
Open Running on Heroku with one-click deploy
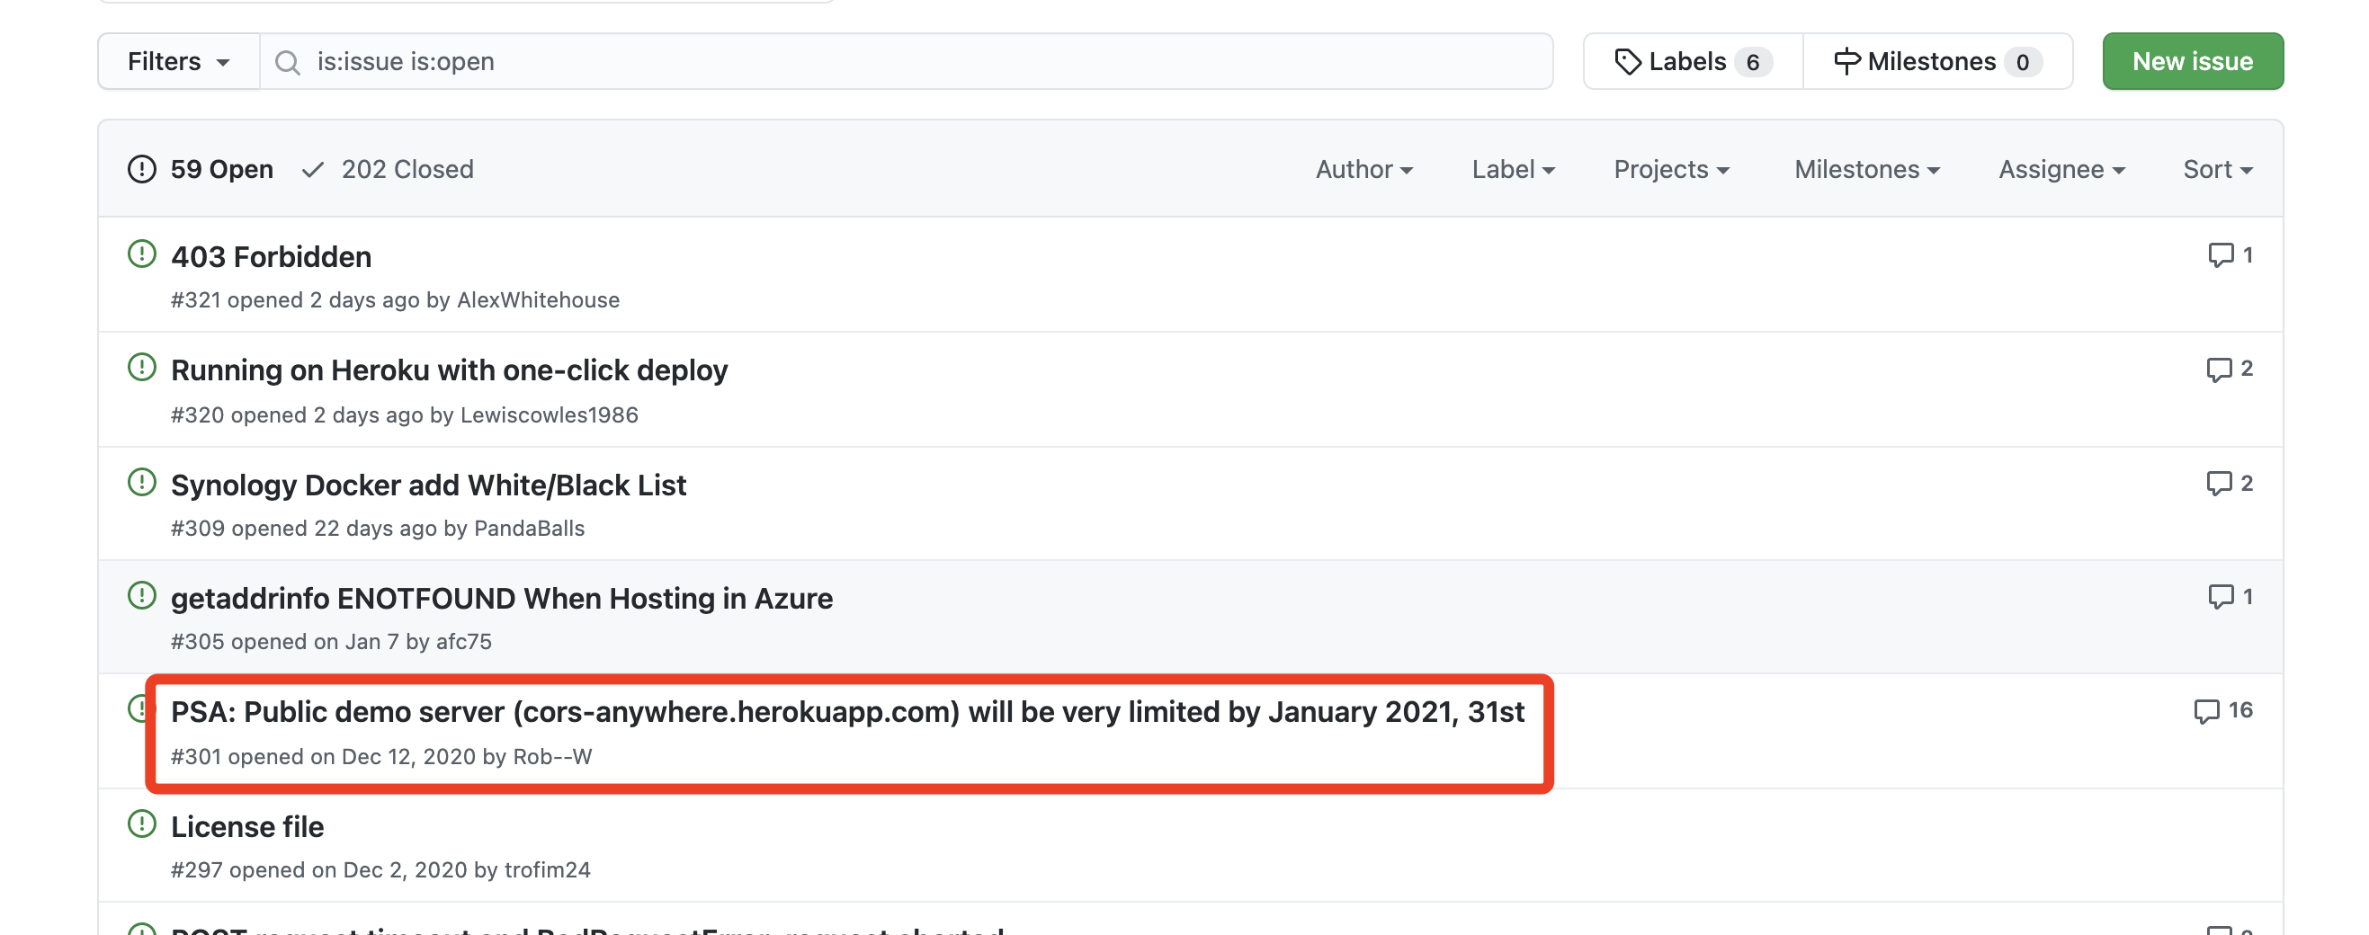(449, 370)
